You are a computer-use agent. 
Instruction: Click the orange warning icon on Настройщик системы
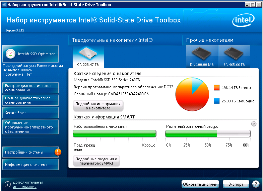tap(58, 152)
